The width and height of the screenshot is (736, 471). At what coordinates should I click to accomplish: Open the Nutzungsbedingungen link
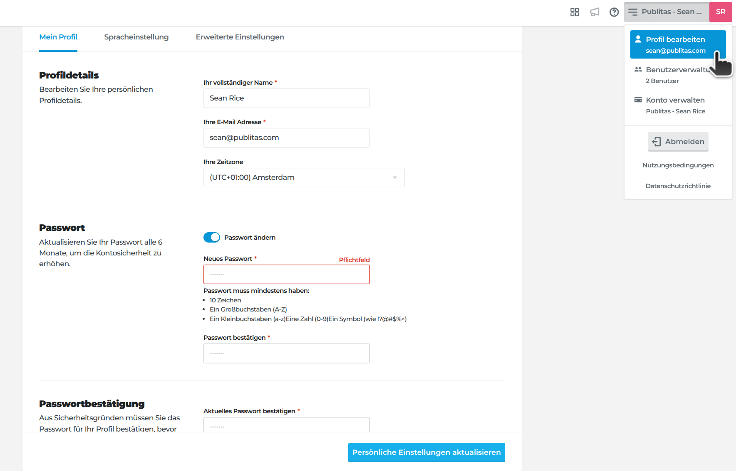(x=678, y=165)
